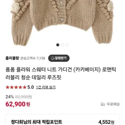Click the 62,900원 sale price
This screenshot has width=125, height=125.
tap(18, 104)
